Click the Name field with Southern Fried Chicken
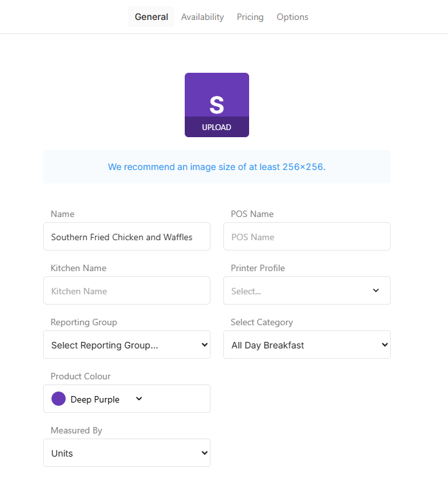 pos(126,237)
